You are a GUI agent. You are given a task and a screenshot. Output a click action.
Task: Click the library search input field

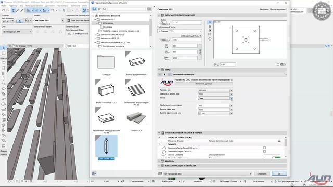pyautogui.click(x=127, y=9)
